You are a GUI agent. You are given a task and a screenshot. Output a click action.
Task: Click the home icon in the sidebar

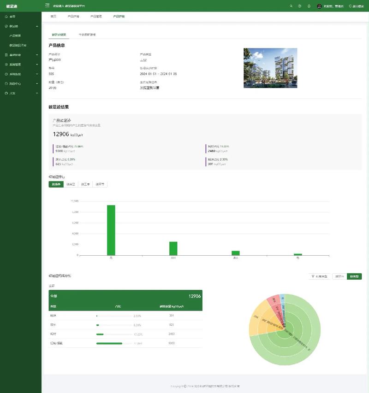coord(6,17)
